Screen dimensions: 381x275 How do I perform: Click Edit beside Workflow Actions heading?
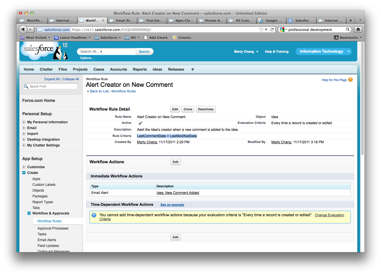[x=175, y=162]
